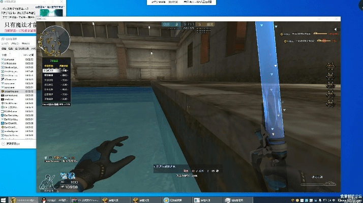Click the crossfire.exe process icon

(3, 92)
